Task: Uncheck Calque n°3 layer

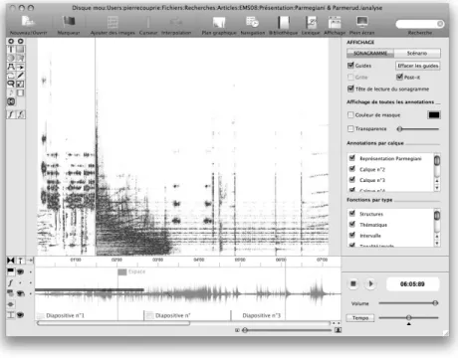Action: click(x=352, y=179)
